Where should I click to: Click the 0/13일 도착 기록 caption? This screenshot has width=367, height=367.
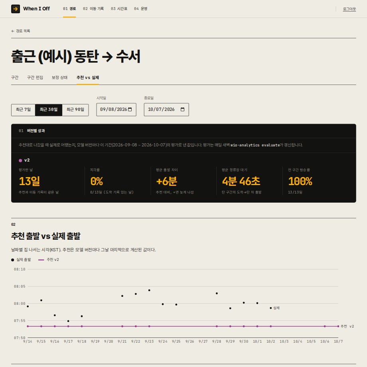[x=112, y=192]
